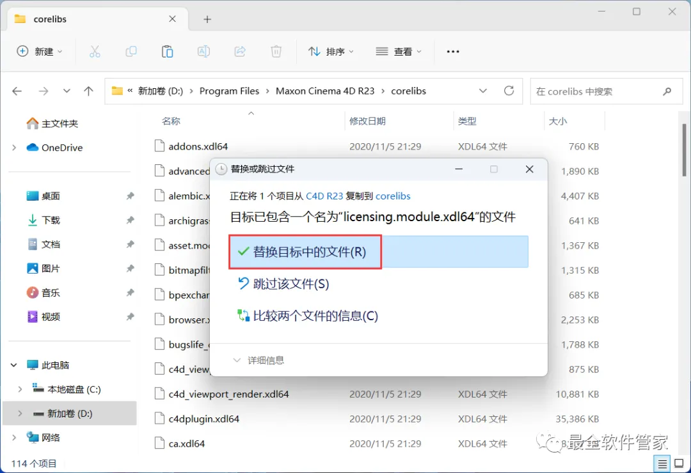This screenshot has width=691, height=473.
Task: Expand New Volume (D:) node
Action: click(20, 414)
